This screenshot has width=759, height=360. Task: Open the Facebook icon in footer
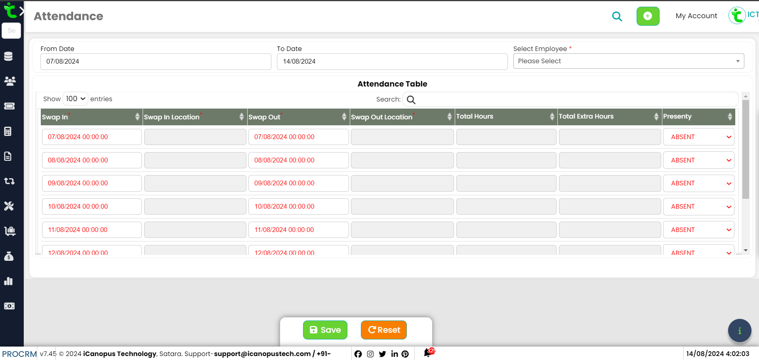(x=358, y=354)
